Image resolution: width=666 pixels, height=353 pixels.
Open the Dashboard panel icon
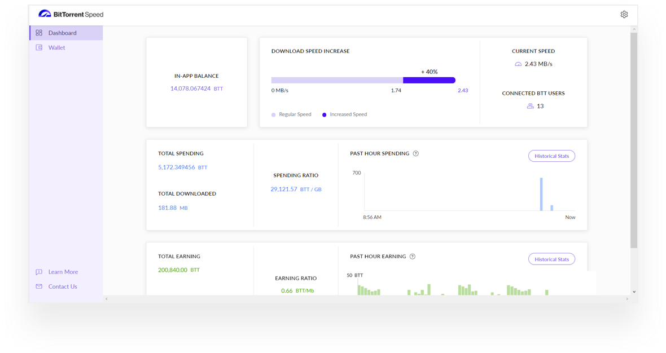(x=39, y=33)
